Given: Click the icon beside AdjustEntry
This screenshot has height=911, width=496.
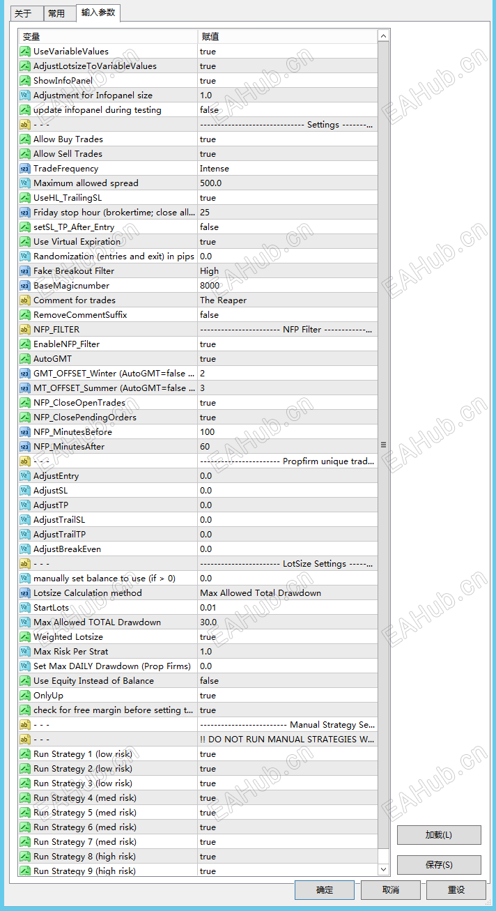Looking at the screenshot, I should tap(25, 476).
